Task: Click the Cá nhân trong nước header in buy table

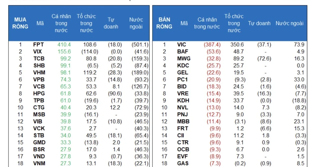Action: pos(61,23)
